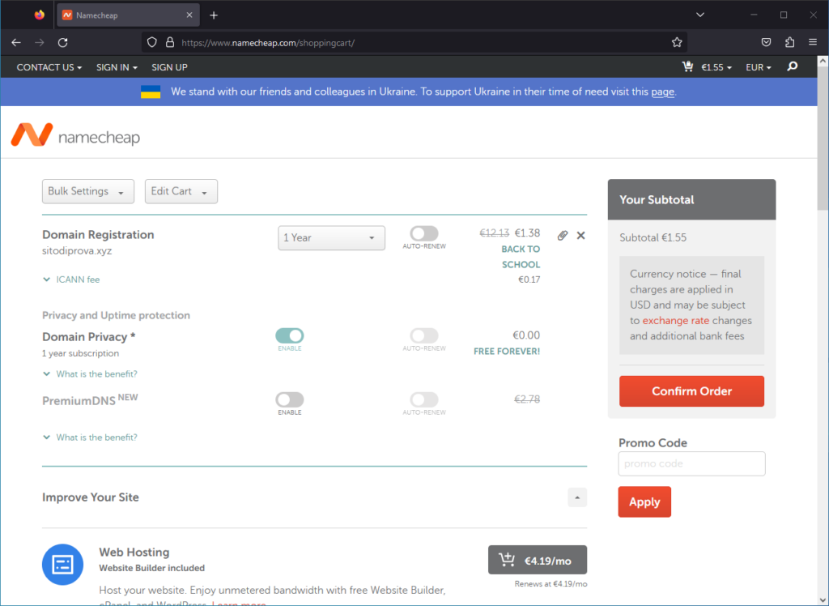Enable the PremiumDNS toggle
This screenshot has height=606, width=829.
point(290,399)
